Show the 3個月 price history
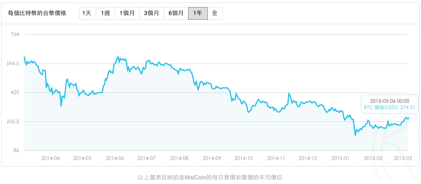This screenshot has height=184, width=421. coord(151,13)
